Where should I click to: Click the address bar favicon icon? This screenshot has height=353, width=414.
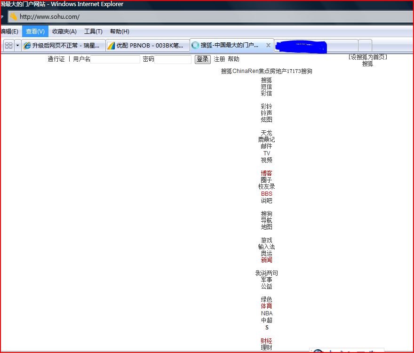click(x=14, y=16)
